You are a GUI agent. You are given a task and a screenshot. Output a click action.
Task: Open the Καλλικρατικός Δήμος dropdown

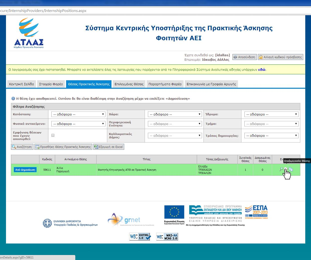[x=175, y=135]
